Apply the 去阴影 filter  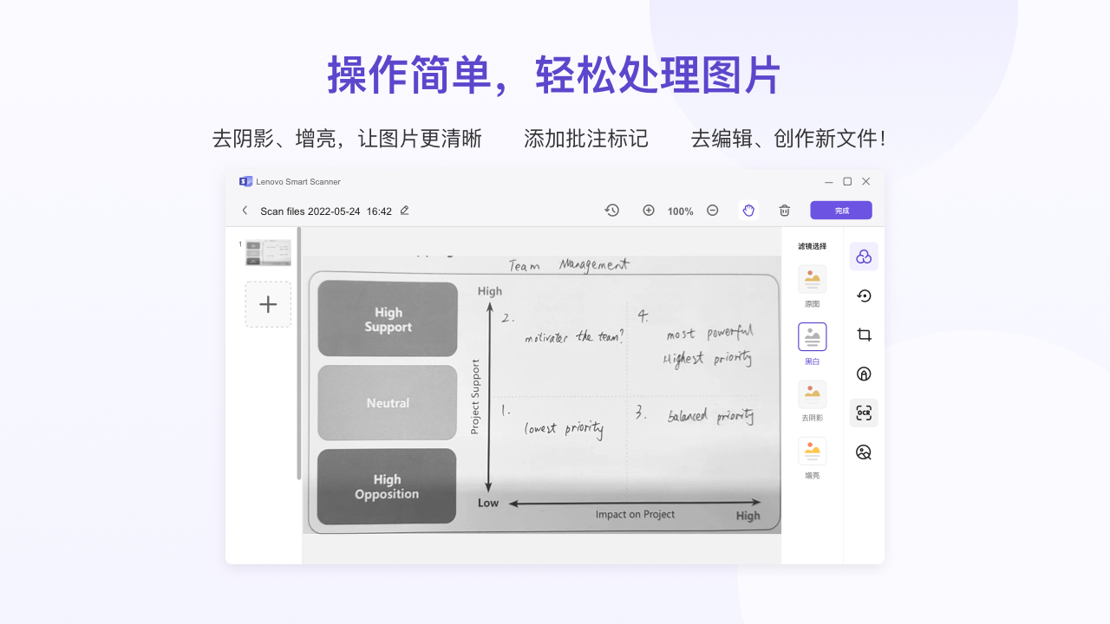(x=812, y=394)
